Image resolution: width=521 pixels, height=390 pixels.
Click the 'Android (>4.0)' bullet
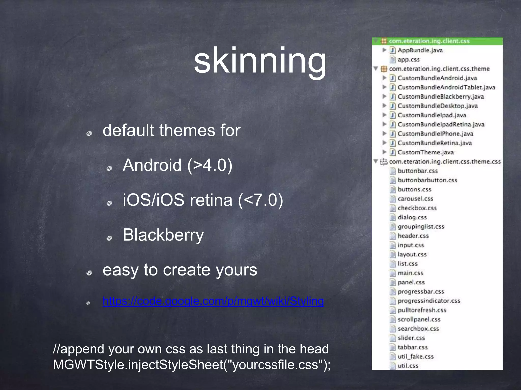178,166
